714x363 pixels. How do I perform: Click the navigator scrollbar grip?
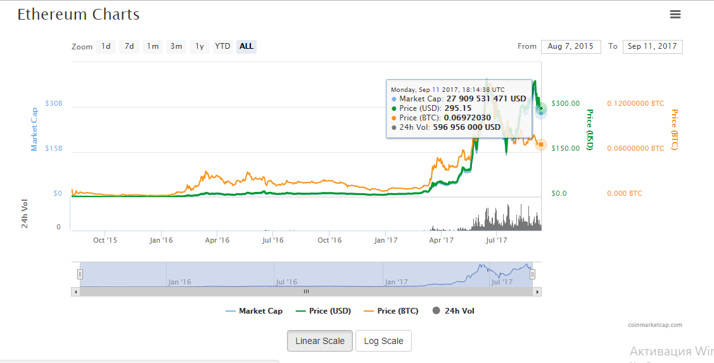pyautogui.click(x=306, y=292)
